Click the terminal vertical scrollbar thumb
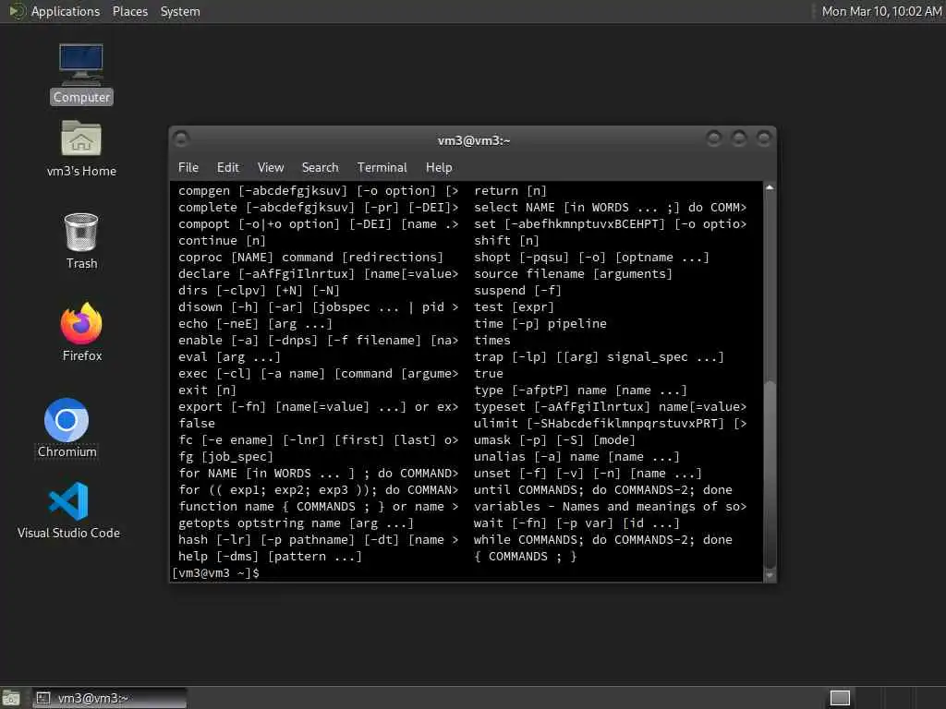 click(770, 474)
